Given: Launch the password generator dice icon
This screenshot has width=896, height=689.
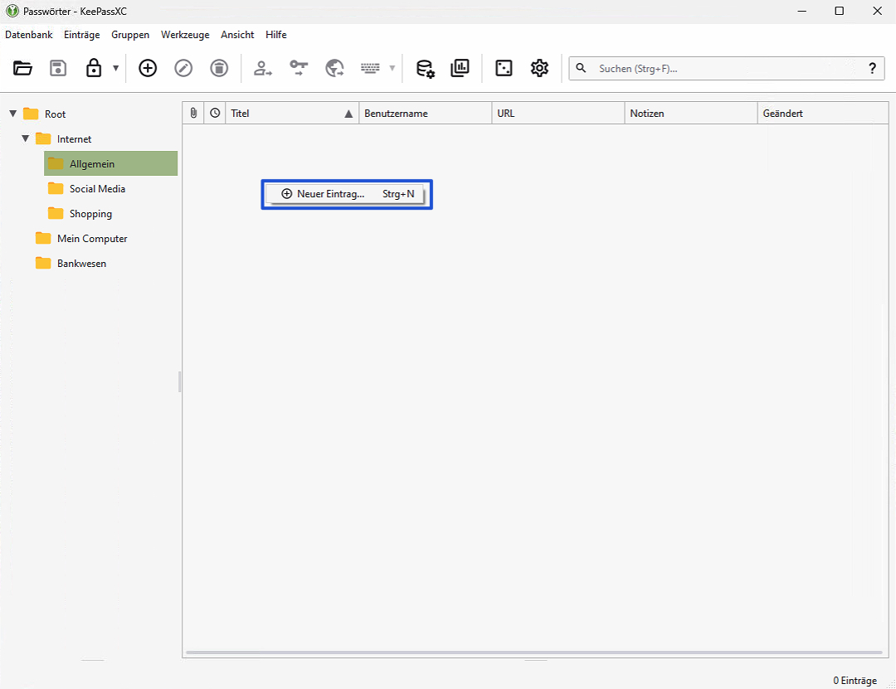Looking at the screenshot, I should pyautogui.click(x=504, y=69).
